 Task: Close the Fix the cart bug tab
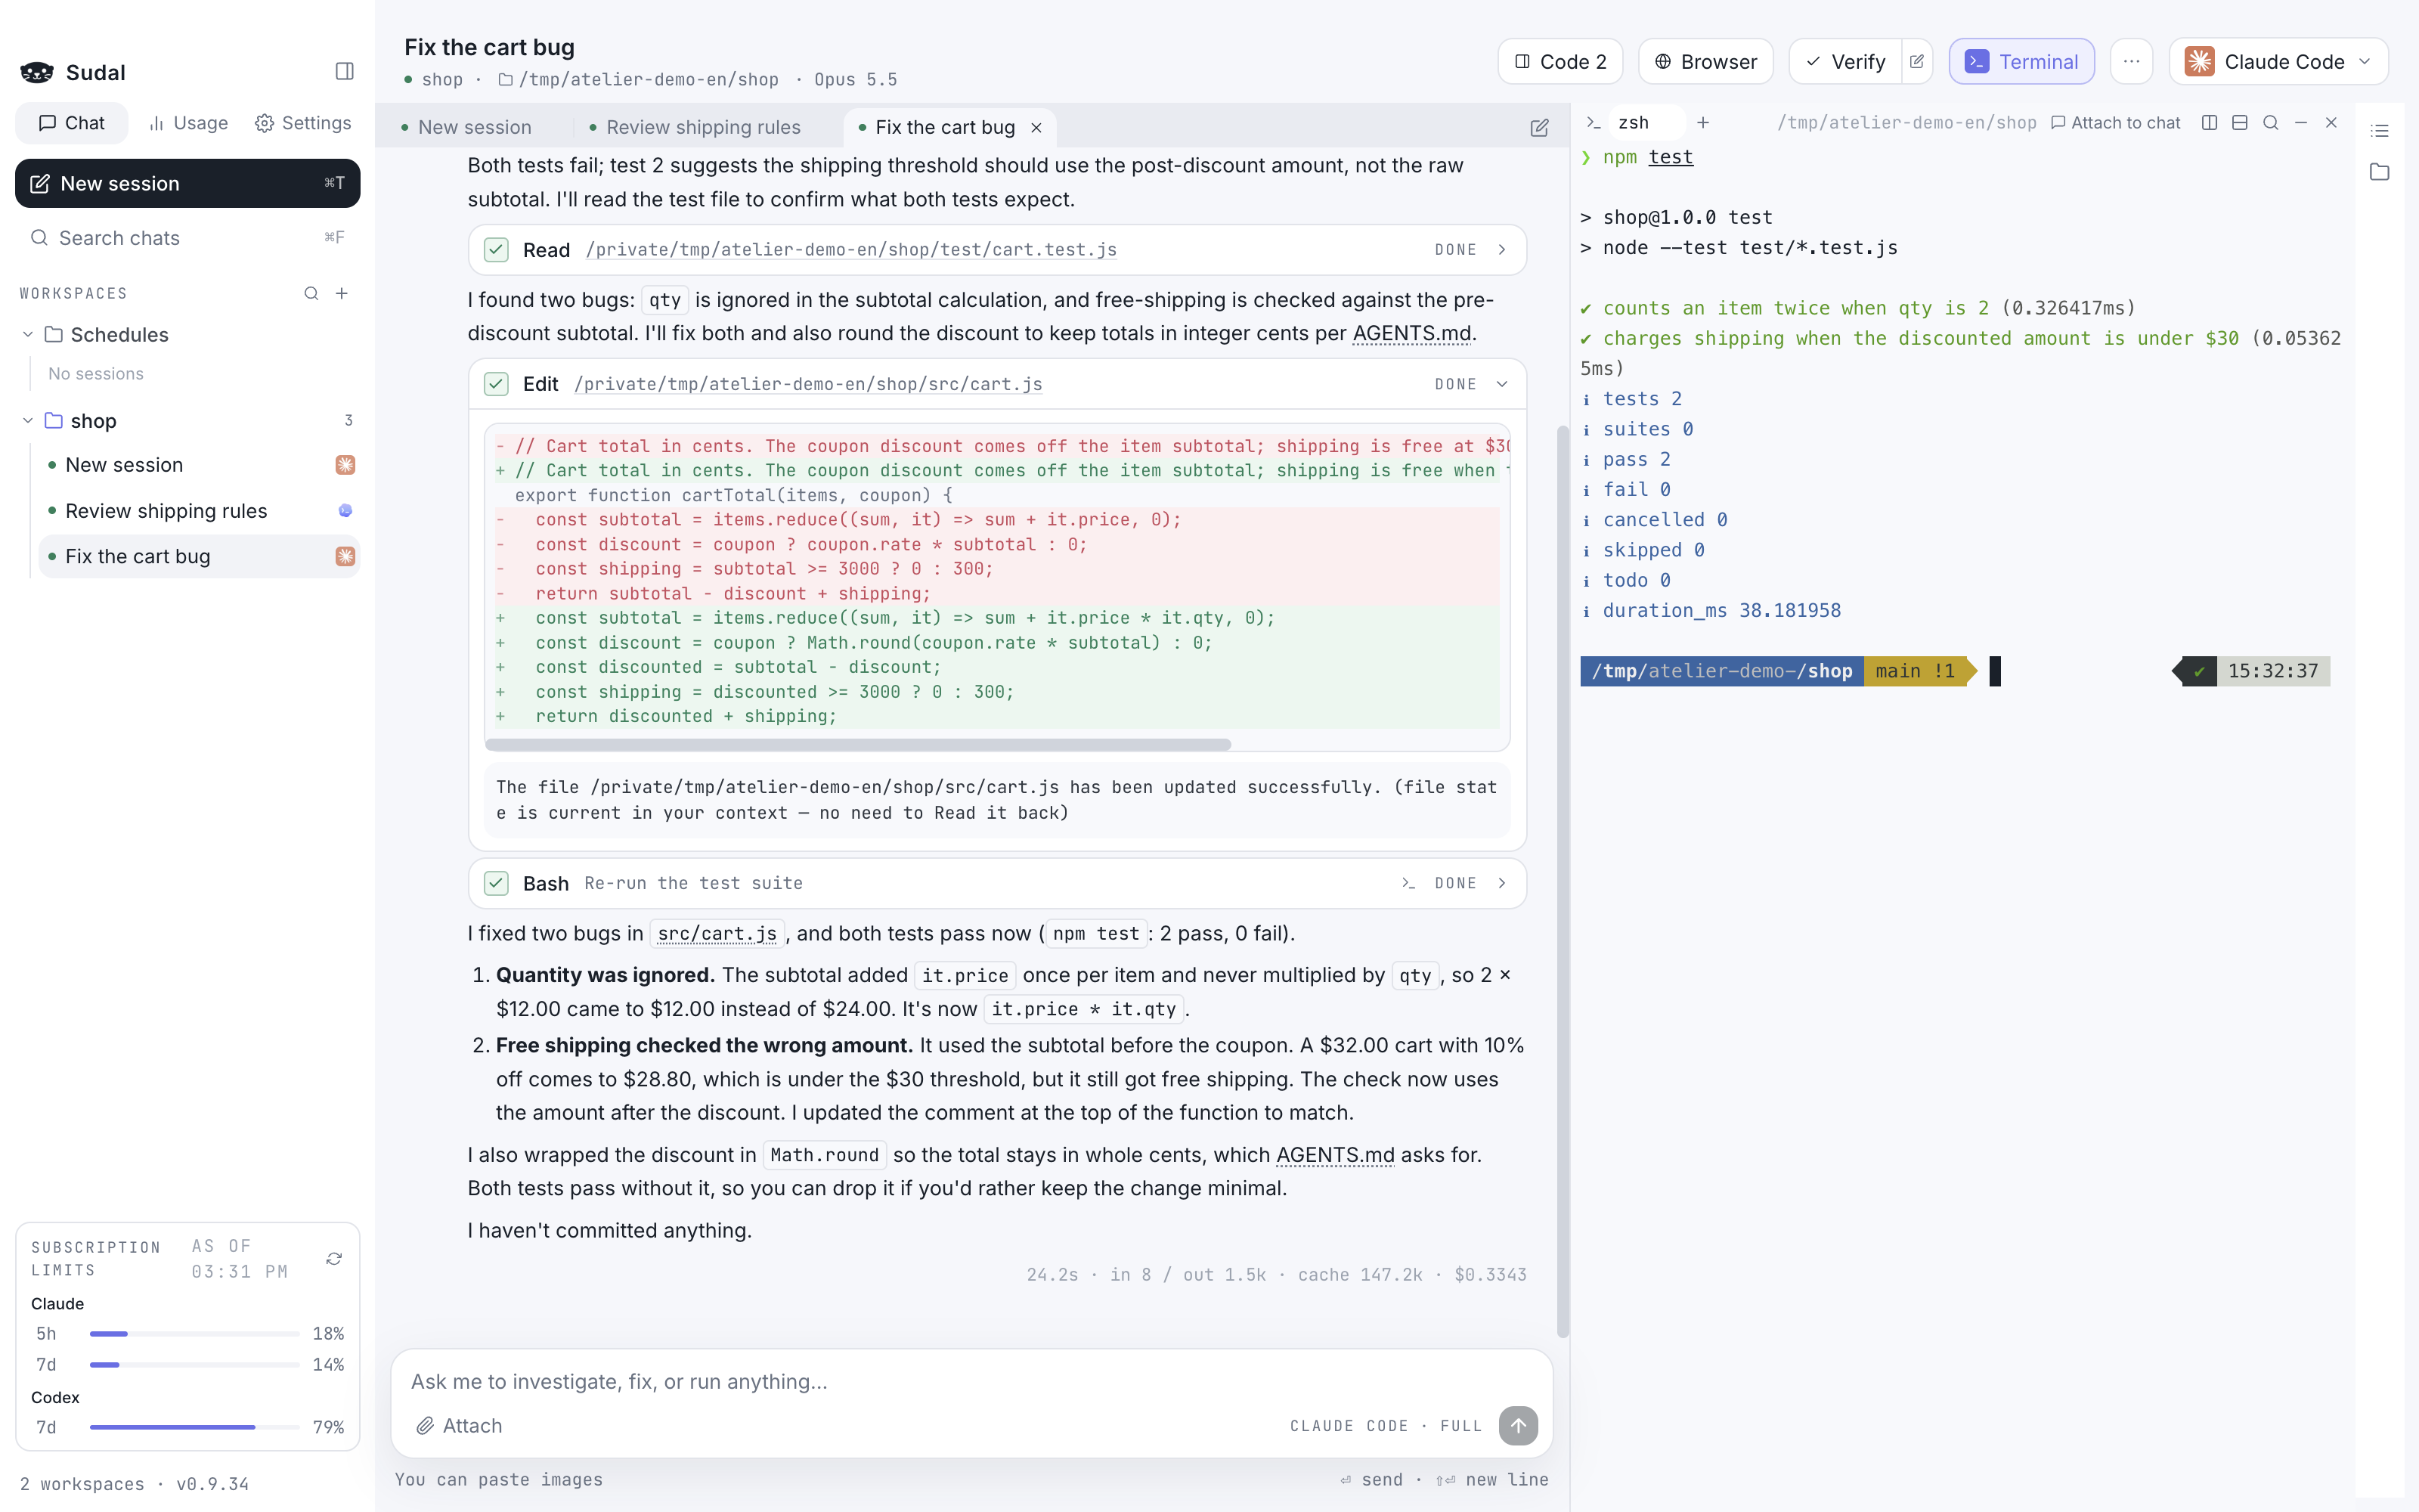click(1036, 127)
